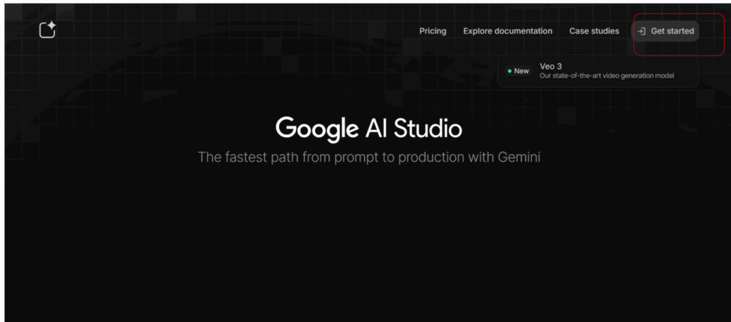731x322 pixels.
Task: Click the word 'started' on the header button
Action: pyautogui.click(x=680, y=31)
